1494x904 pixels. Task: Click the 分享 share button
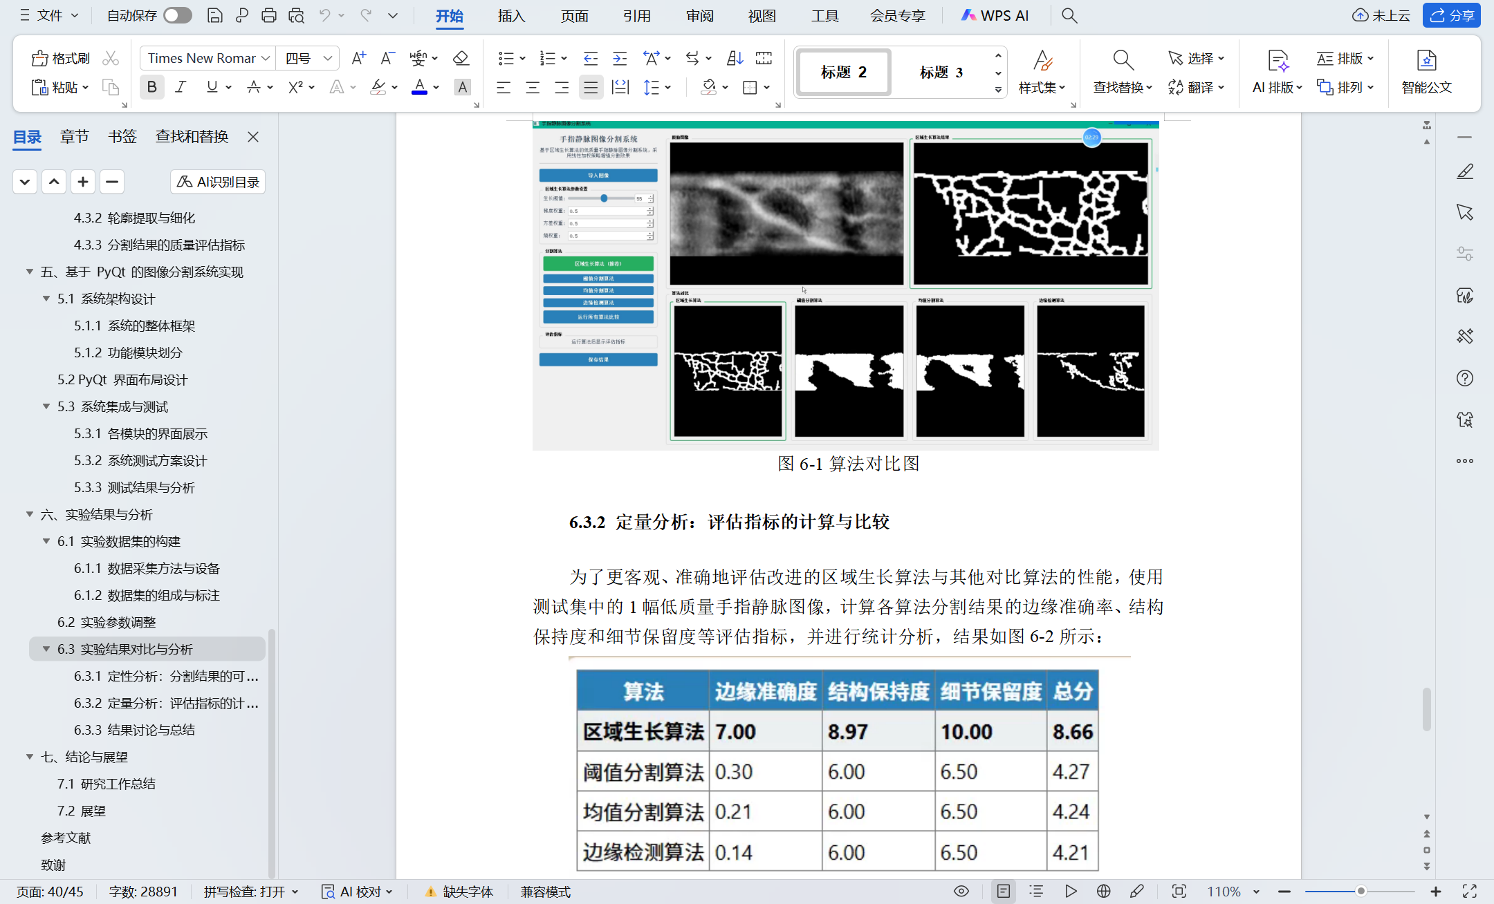1452,15
